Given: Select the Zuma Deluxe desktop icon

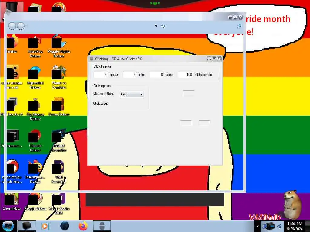Looking at the screenshot, I should point(59,107).
